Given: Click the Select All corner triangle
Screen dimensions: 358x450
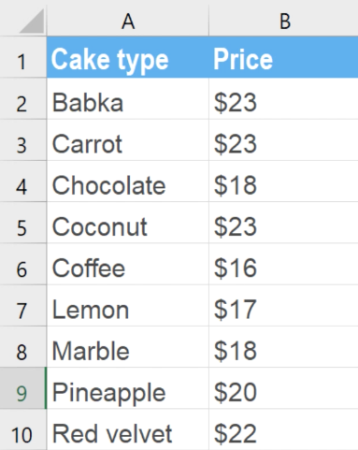Looking at the screenshot, I should pos(31,21).
